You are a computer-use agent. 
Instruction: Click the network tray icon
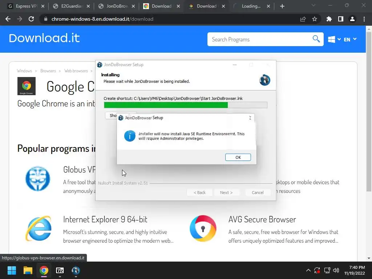tap(327, 270)
